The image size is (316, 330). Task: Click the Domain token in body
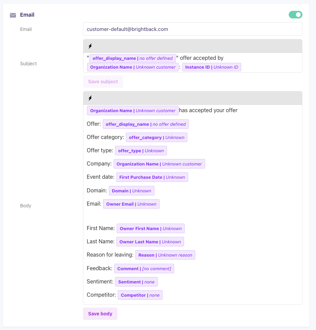131,191
